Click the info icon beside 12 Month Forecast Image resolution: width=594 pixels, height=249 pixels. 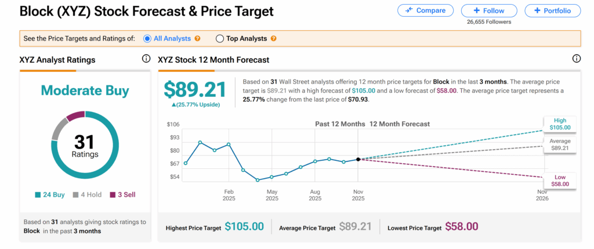coord(576,59)
